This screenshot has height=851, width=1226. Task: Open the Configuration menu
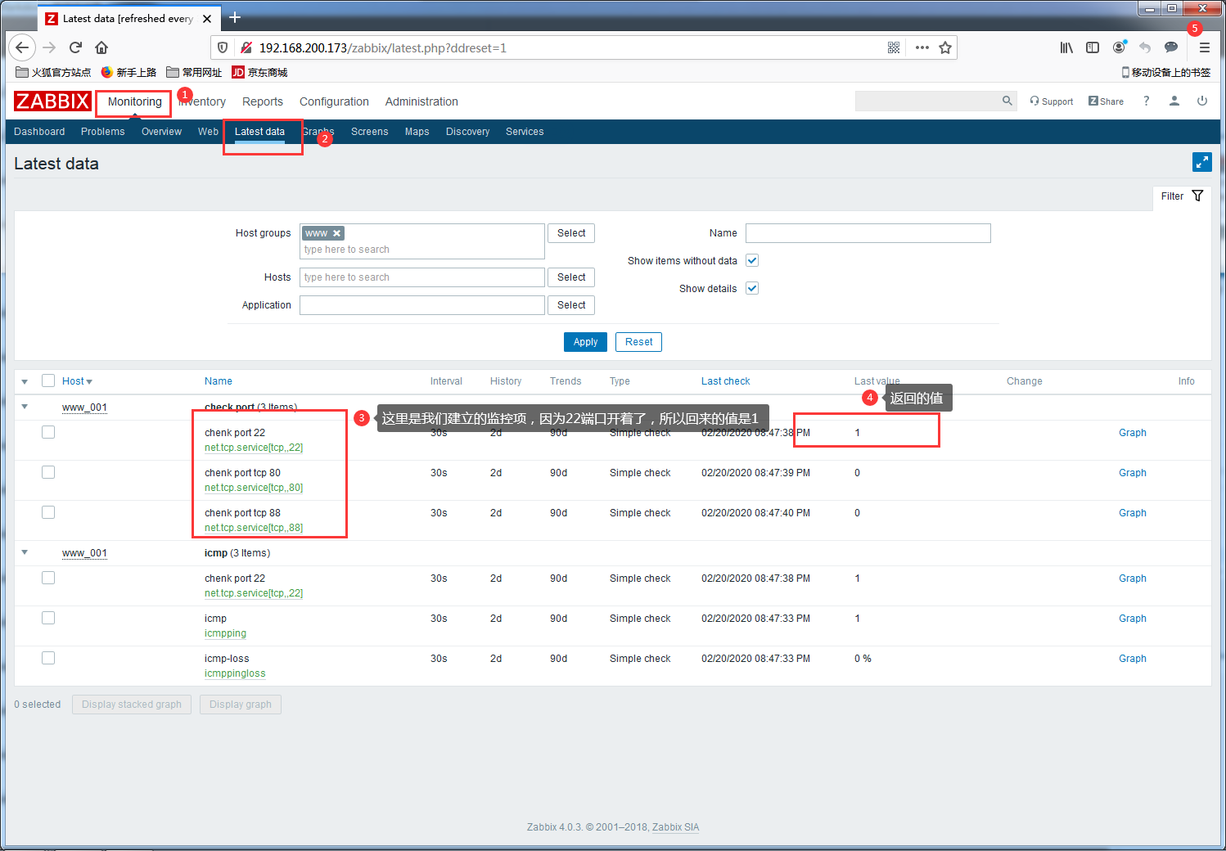click(x=334, y=101)
